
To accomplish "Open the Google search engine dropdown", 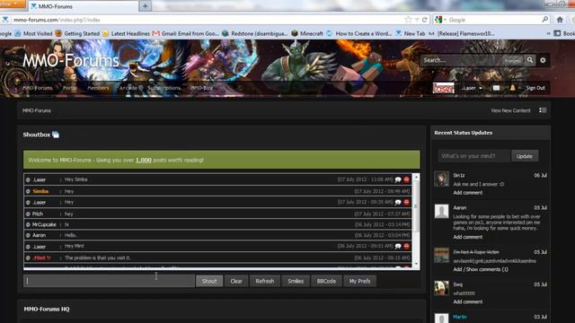I will click(440, 20).
